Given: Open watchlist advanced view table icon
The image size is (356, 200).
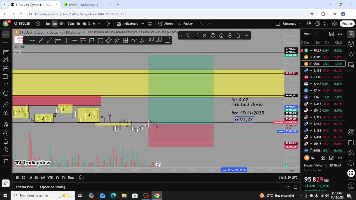Looking at the screenshot, I should pos(332,34).
